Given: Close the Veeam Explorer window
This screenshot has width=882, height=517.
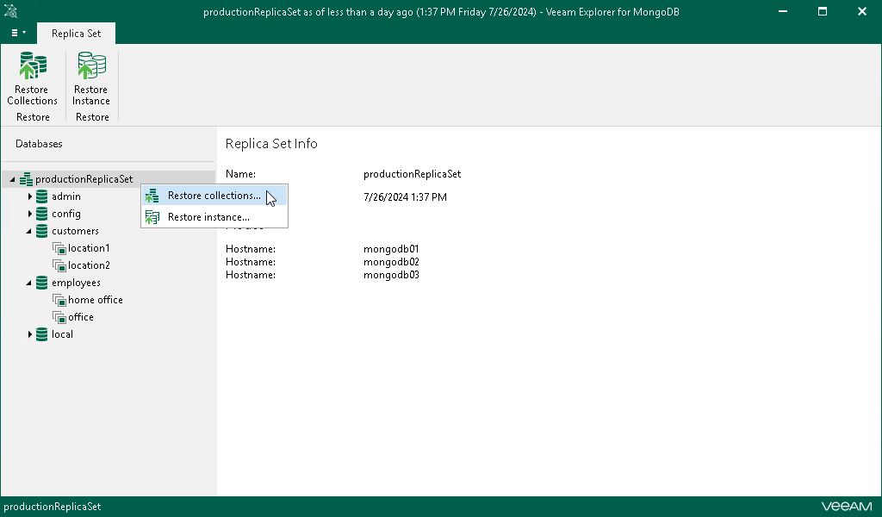Looking at the screenshot, I should point(861,11).
